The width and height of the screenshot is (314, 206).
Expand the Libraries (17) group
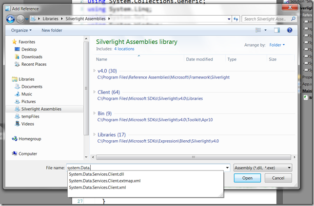coord(94,134)
